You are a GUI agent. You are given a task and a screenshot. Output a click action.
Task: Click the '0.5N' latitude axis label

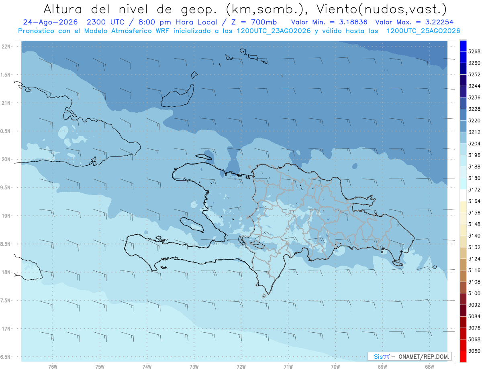[6, 131]
